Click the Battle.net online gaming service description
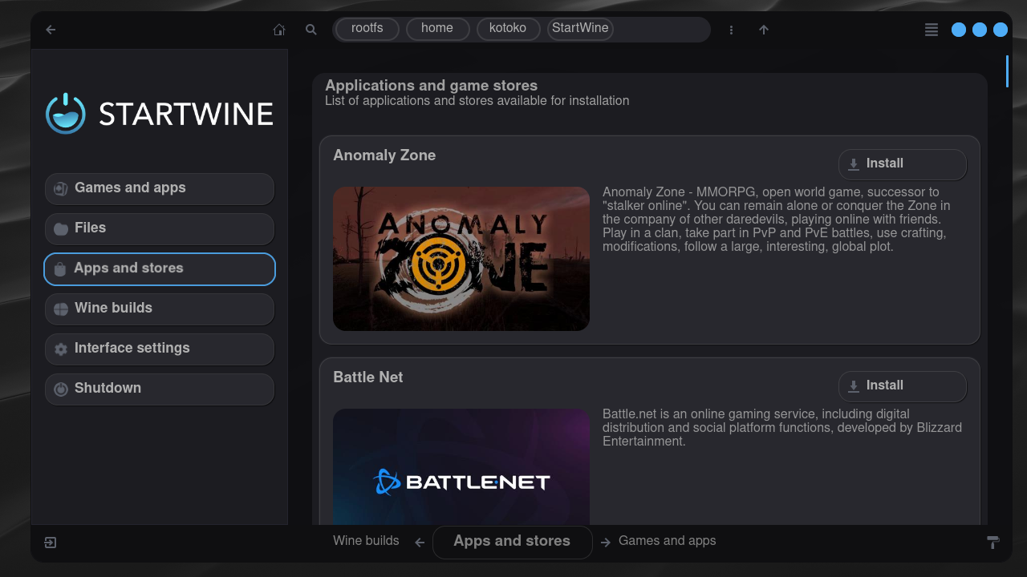 tap(782, 428)
